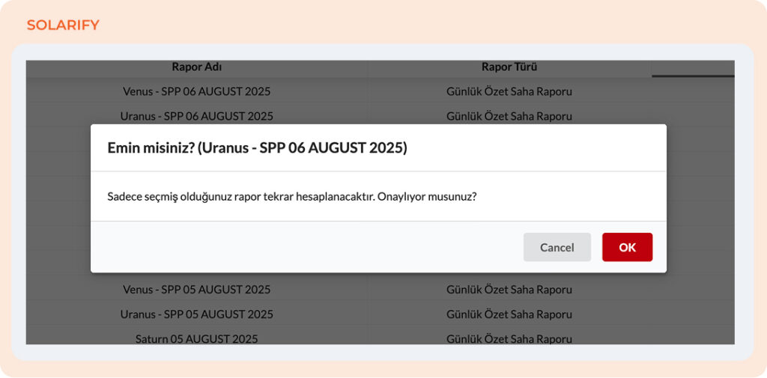Click report type of Saturn 05 AUGUST row
Viewport: 767px width, 378px height.
tap(509, 338)
